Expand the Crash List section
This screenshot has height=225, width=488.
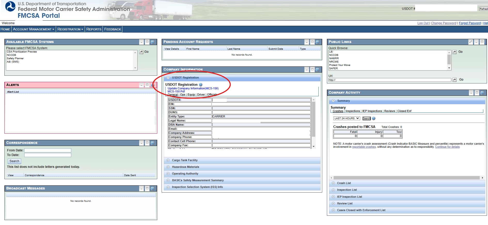click(x=333, y=183)
